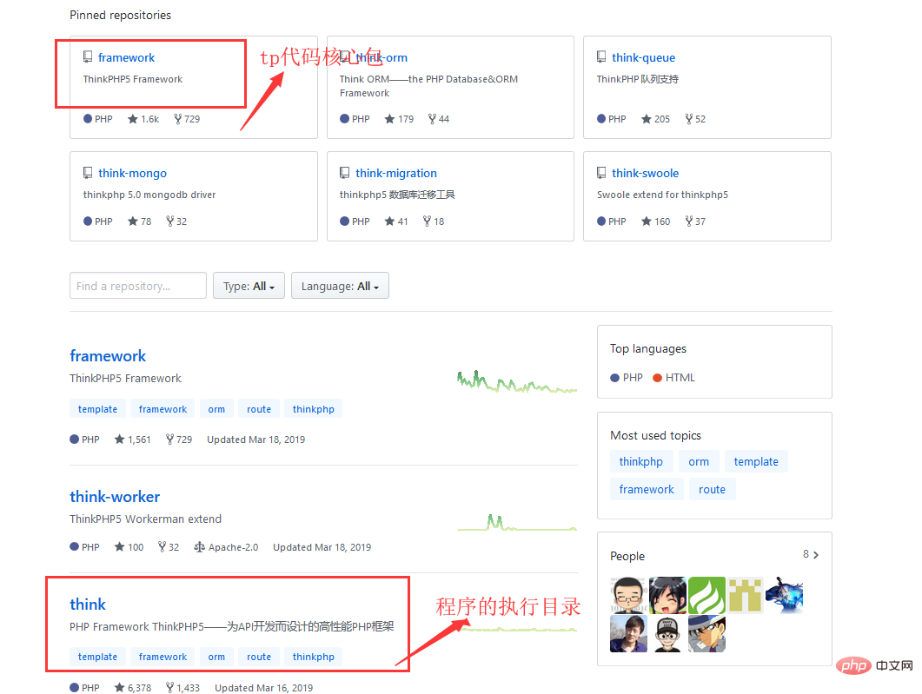Open the Language: All dropdown
This screenshot has height=694, width=922.
coord(340,286)
